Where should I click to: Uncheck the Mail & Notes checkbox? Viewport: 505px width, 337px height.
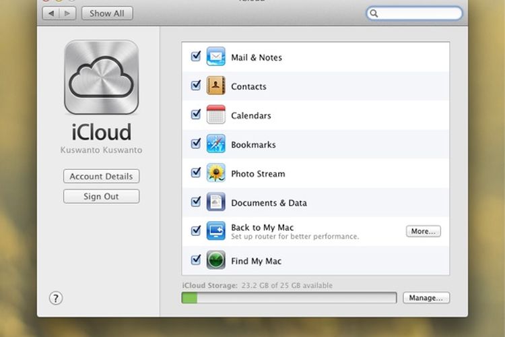pyautogui.click(x=195, y=56)
